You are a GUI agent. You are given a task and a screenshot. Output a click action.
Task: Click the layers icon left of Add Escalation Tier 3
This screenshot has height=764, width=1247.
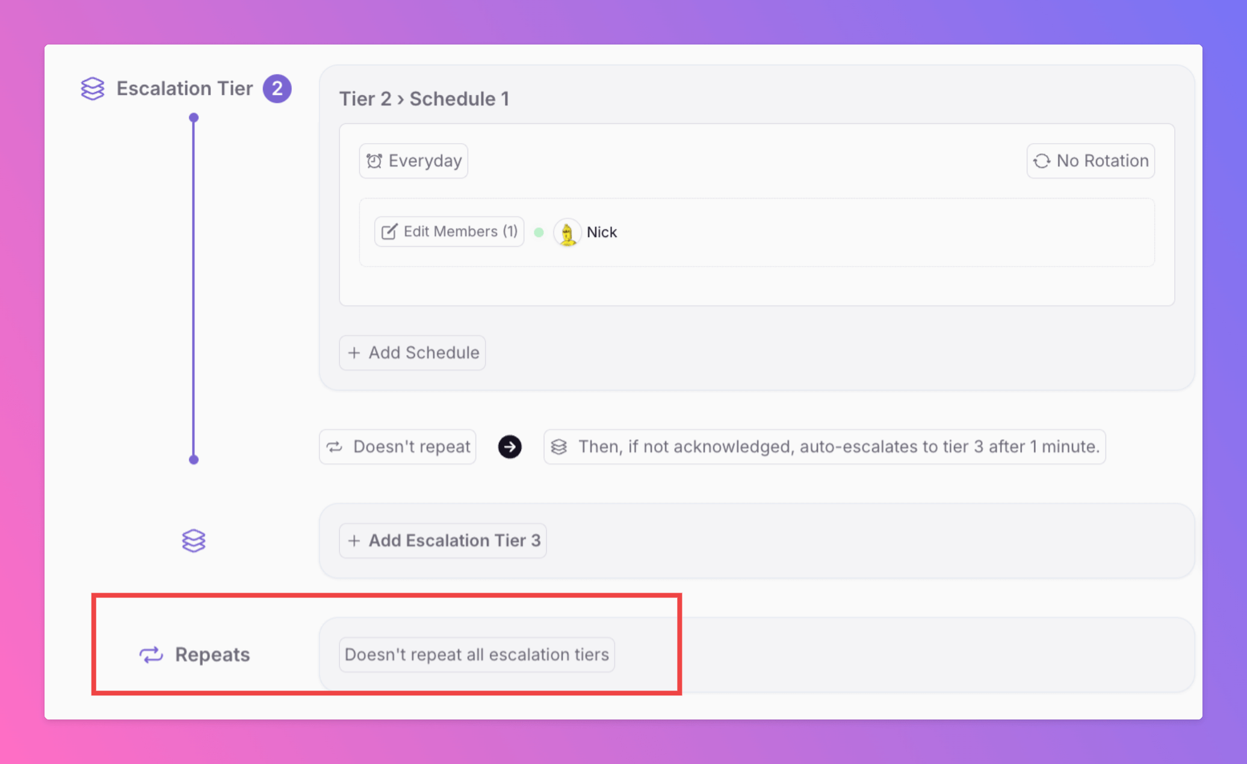pyautogui.click(x=194, y=541)
